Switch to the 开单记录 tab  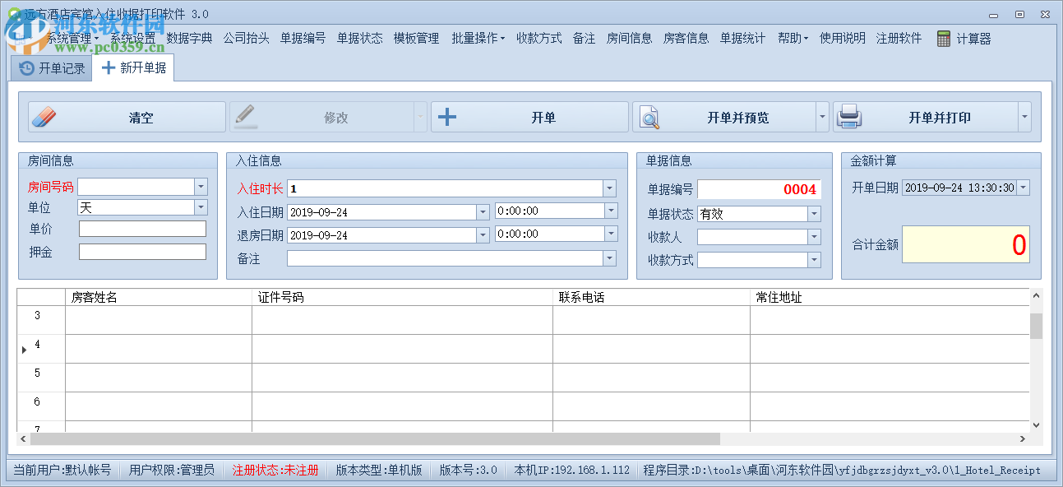(52, 68)
